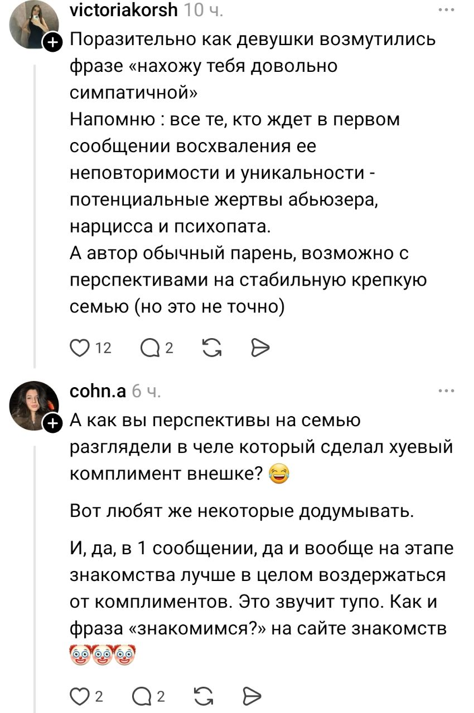This screenshot has width=474, height=713.
Task: Open replies on victoriakorsh's comment
Action: (149, 348)
